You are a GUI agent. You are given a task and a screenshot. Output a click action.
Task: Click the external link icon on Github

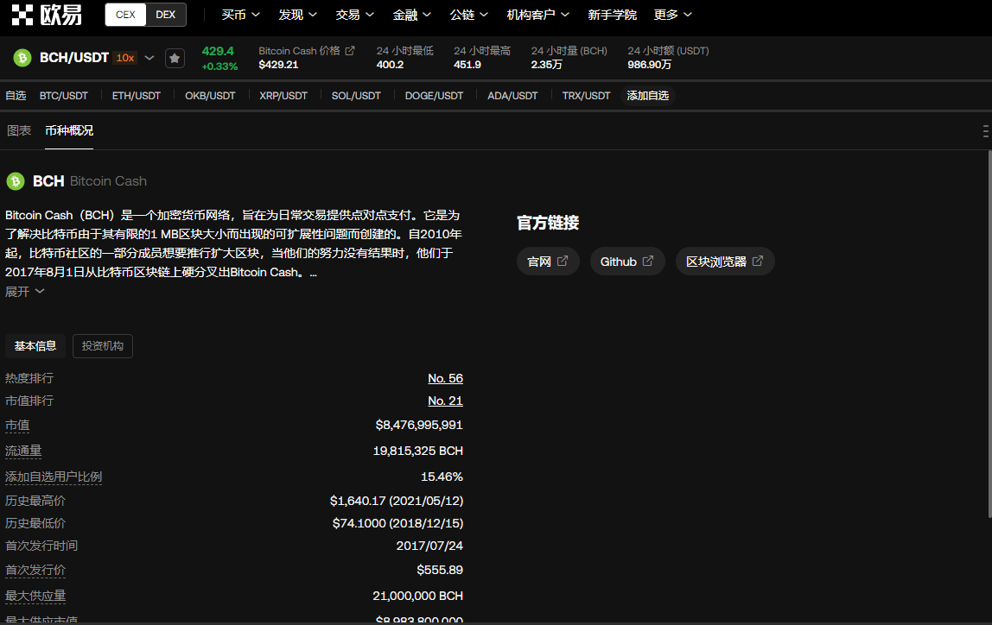point(648,261)
